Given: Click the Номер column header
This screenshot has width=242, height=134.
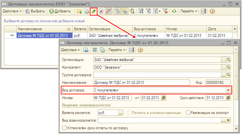Looking at the screenshot, I should [186, 29].
